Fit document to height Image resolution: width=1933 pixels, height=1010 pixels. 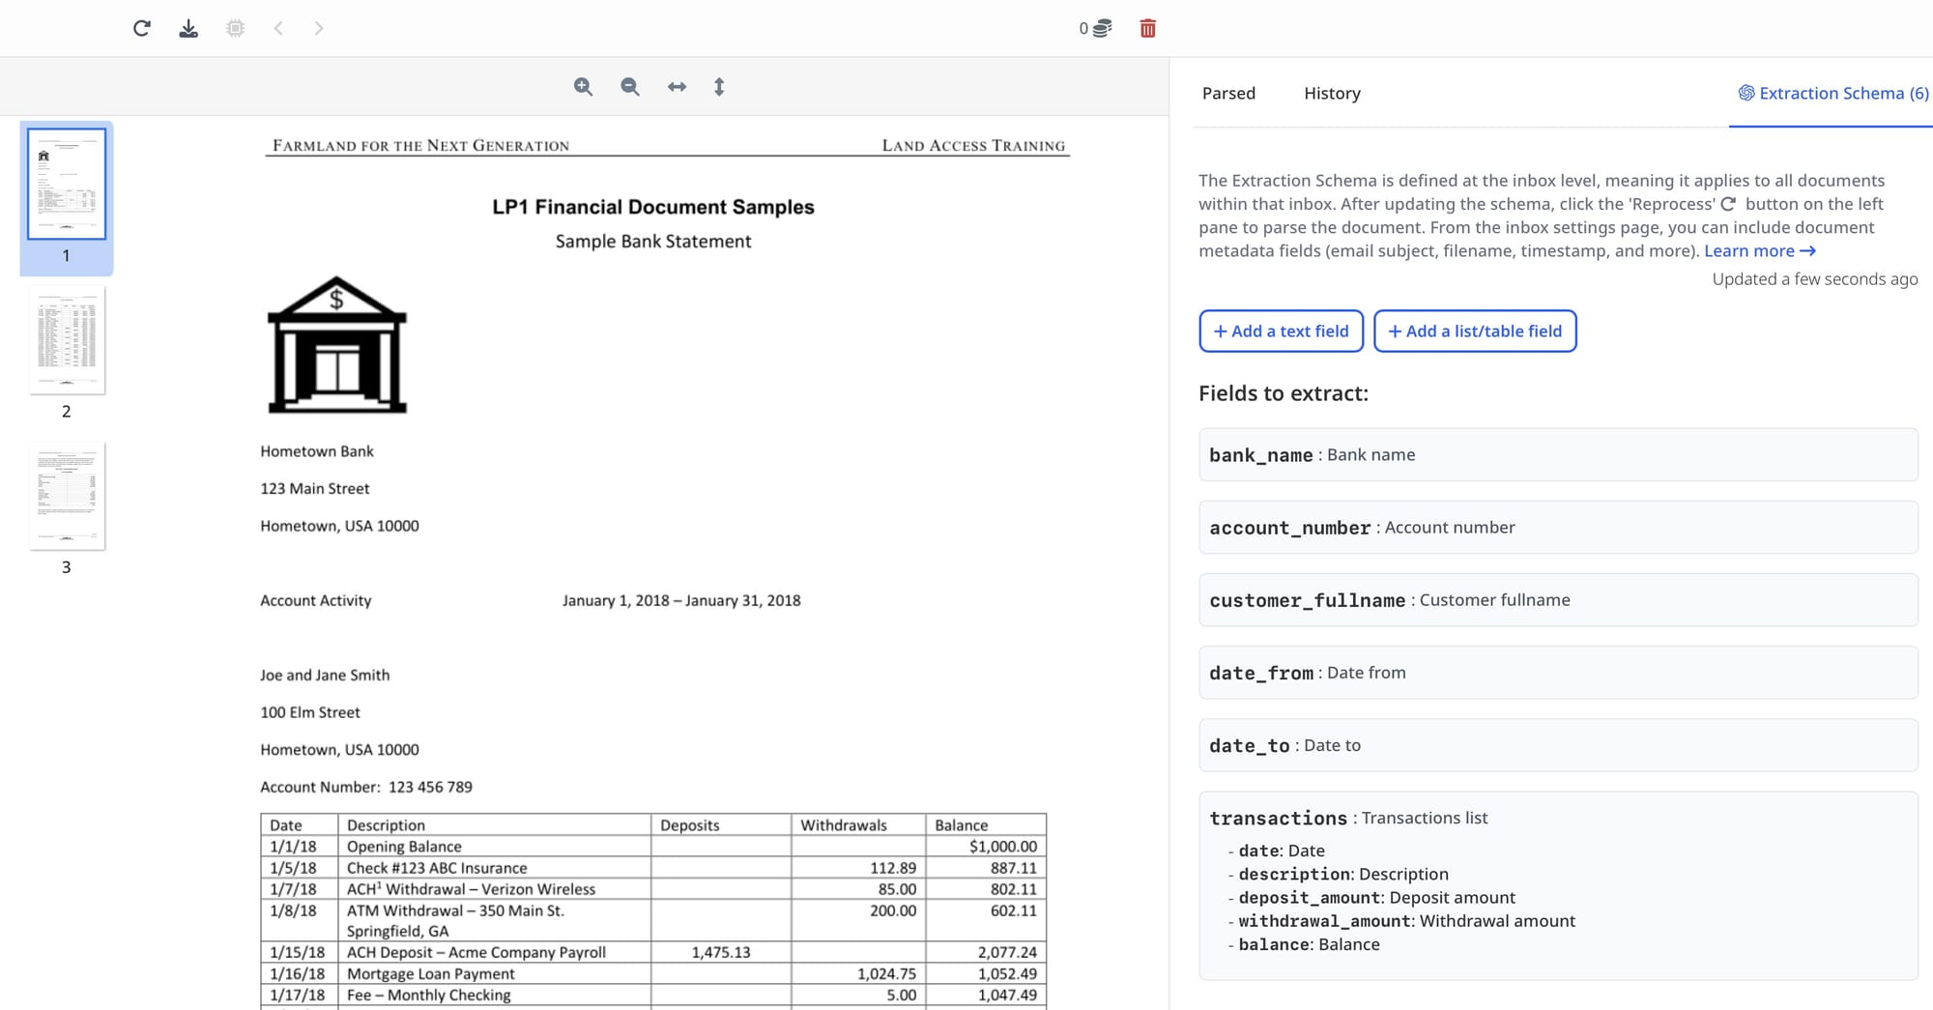[x=719, y=87]
